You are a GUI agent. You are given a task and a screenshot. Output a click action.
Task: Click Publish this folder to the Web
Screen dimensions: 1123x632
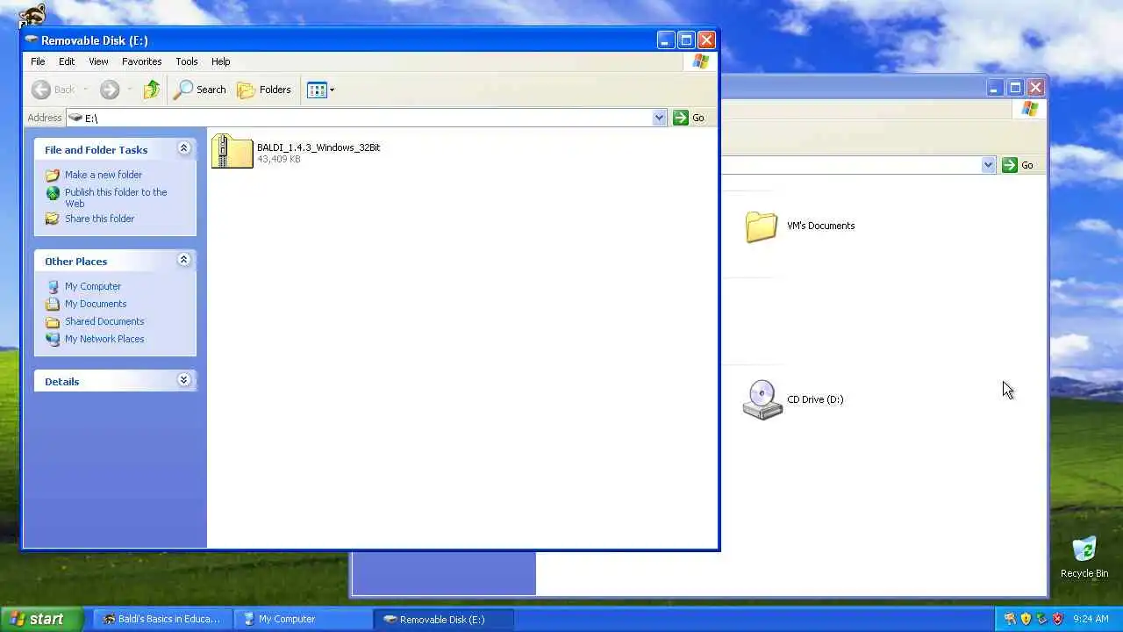[x=116, y=197]
